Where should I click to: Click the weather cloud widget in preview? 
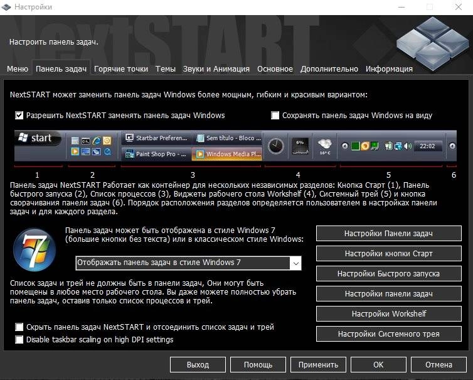(325, 146)
